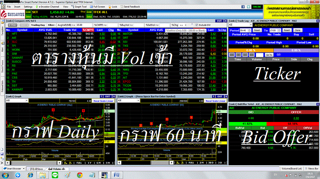This screenshot has height=179, width=320.
Task: Click the Twitter icon in the header
Action: (248, 7)
